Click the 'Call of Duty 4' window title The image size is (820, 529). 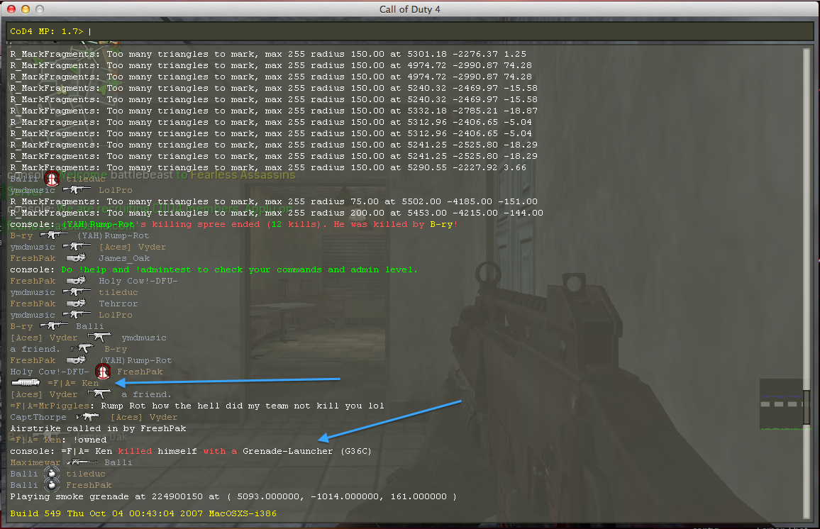coord(409,9)
